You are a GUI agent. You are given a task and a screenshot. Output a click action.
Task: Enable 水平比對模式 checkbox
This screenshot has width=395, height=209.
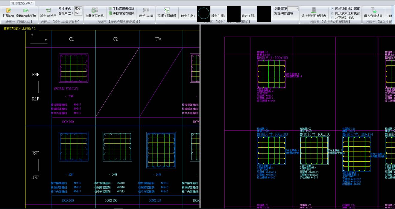pyautogui.click(x=332, y=18)
